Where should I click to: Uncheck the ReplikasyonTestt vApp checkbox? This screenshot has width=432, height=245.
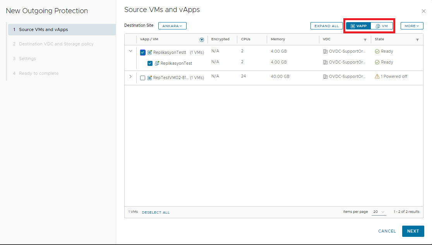(x=142, y=52)
